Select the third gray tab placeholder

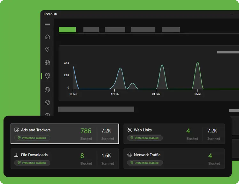click(x=115, y=30)
